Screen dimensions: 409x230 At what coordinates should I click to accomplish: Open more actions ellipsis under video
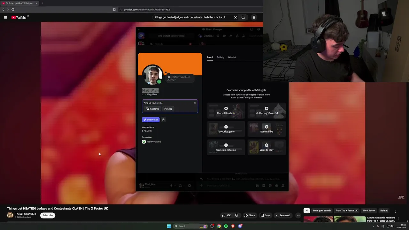(x=298, y=215)
